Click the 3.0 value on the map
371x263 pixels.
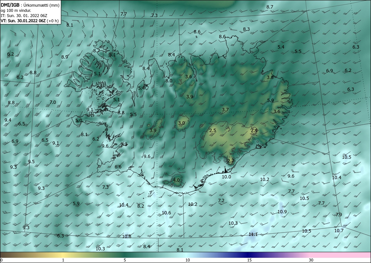pyautogui.click(x=181, y=123)
